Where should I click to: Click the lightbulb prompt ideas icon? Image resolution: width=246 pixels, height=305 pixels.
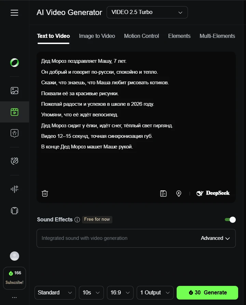click(x=179, y=193)
